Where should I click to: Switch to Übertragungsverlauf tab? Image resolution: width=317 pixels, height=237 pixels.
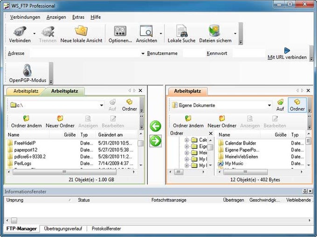(63, 229)
